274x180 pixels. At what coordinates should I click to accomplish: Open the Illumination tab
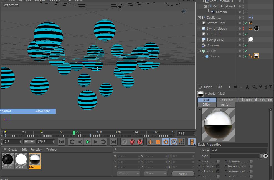coord(263,100)
